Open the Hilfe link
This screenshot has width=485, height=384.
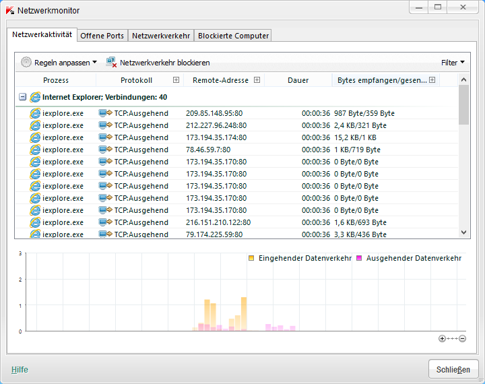[20, 370]
